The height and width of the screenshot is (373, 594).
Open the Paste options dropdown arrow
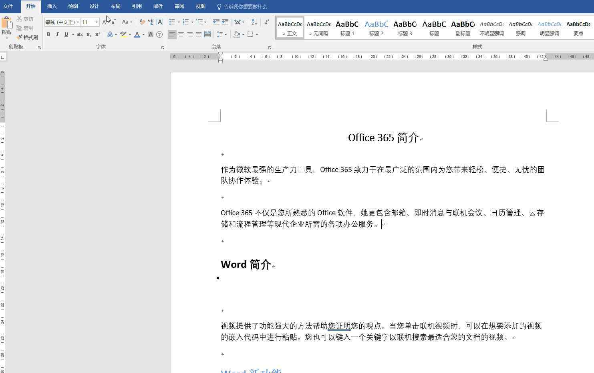click(x=6, y=38)
